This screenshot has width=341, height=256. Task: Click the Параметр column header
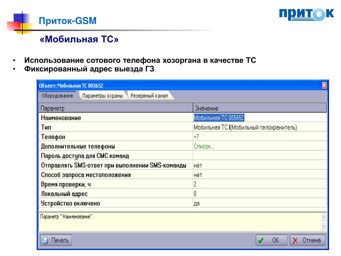(x=116, y=108)
